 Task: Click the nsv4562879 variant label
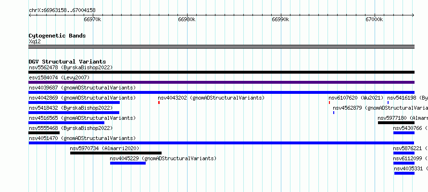point(380,108)
